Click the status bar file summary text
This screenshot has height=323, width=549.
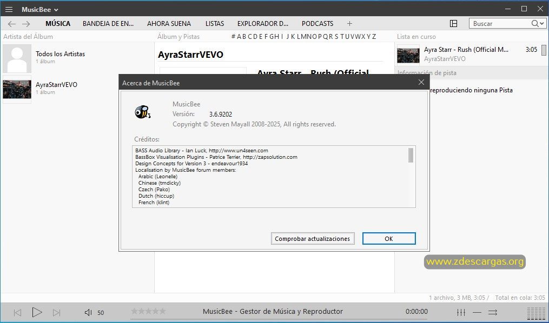tap(459, 298)
